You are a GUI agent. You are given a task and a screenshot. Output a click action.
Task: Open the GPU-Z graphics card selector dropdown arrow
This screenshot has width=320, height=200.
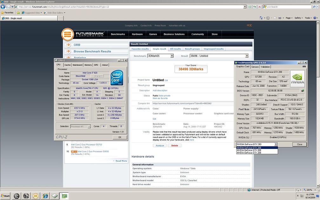276,144
